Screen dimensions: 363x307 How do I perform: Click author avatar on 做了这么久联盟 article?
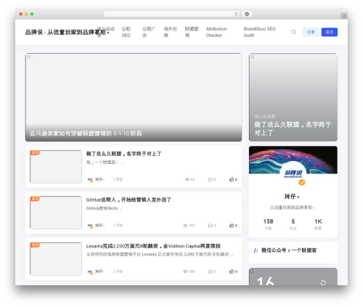90,180
